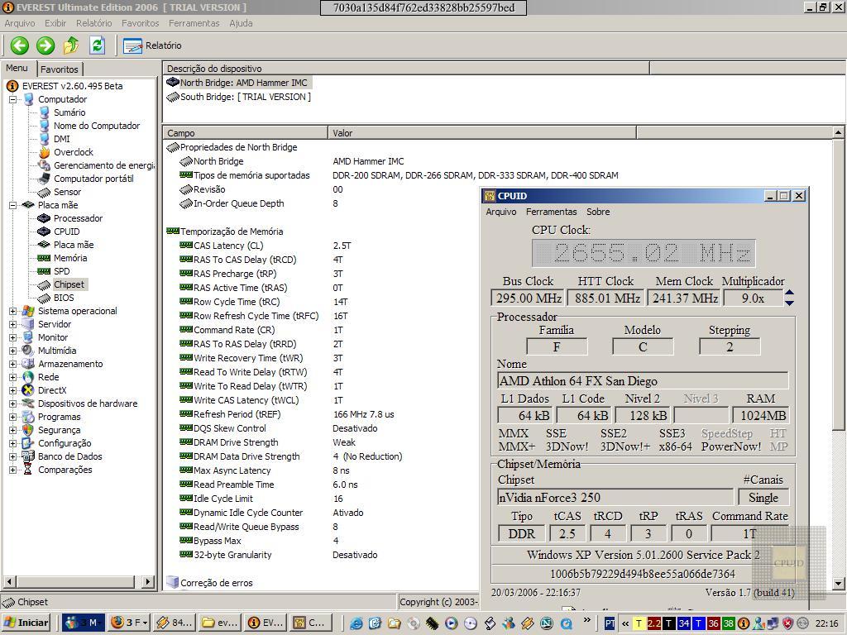Image resolution: width=847 pixels, height=635 pixels.
Task: Open the Ajuda menu
Action: pyautogui.click(x=241, y=23)
